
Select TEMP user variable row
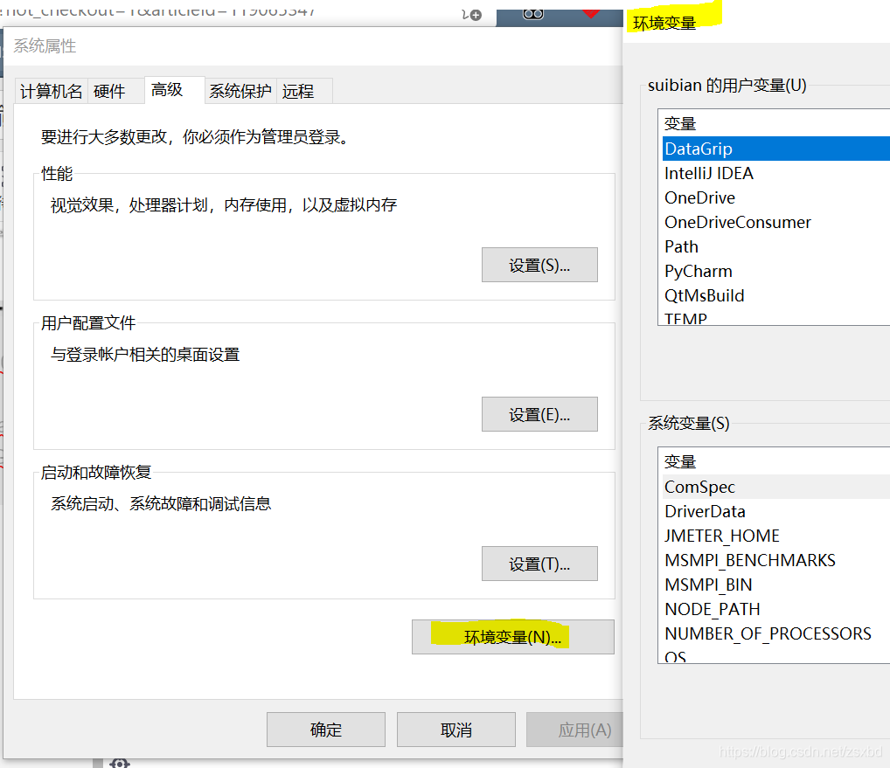point(776,317)
